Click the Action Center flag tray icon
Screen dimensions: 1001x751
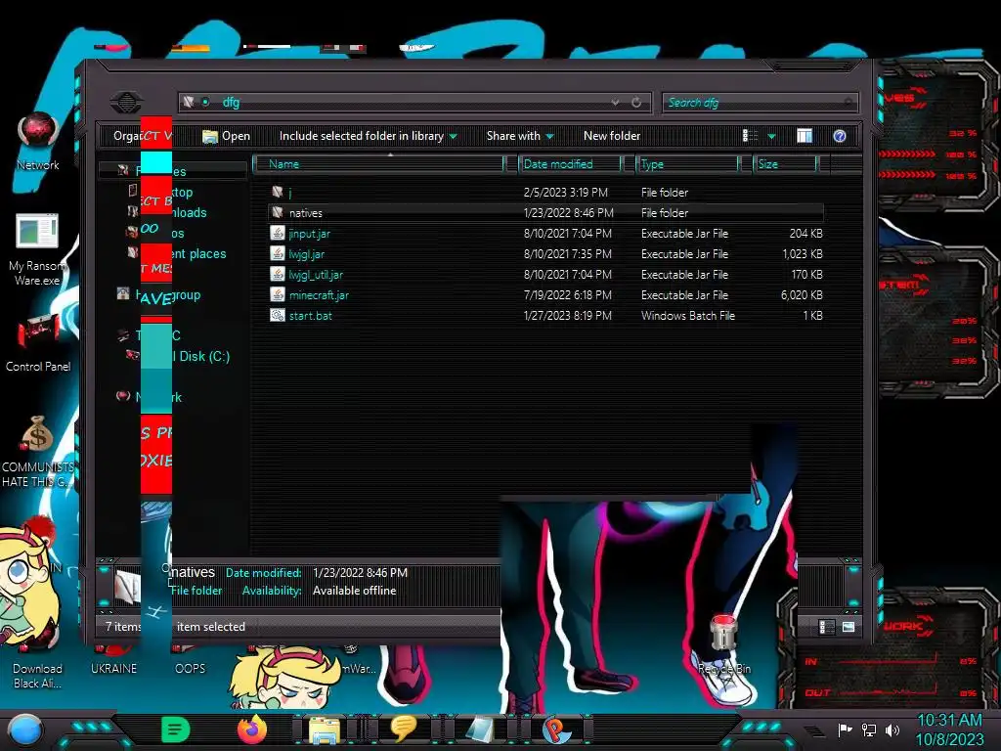coord(845,729)
